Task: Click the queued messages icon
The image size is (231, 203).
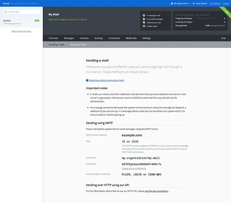Action: (144, 19)
